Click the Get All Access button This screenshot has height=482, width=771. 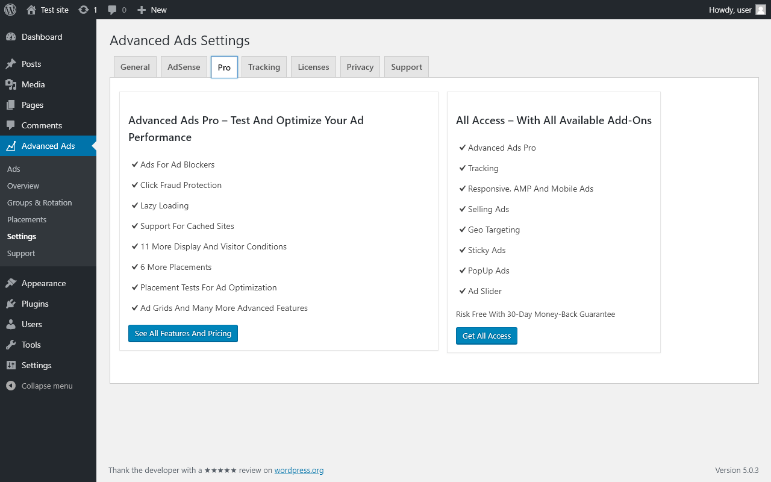click(x=487, y=336)
